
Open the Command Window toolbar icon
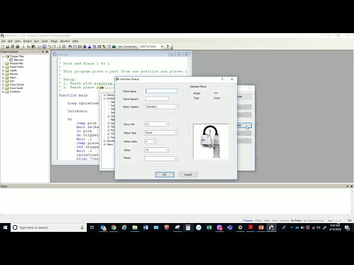[x=75, y=46]
